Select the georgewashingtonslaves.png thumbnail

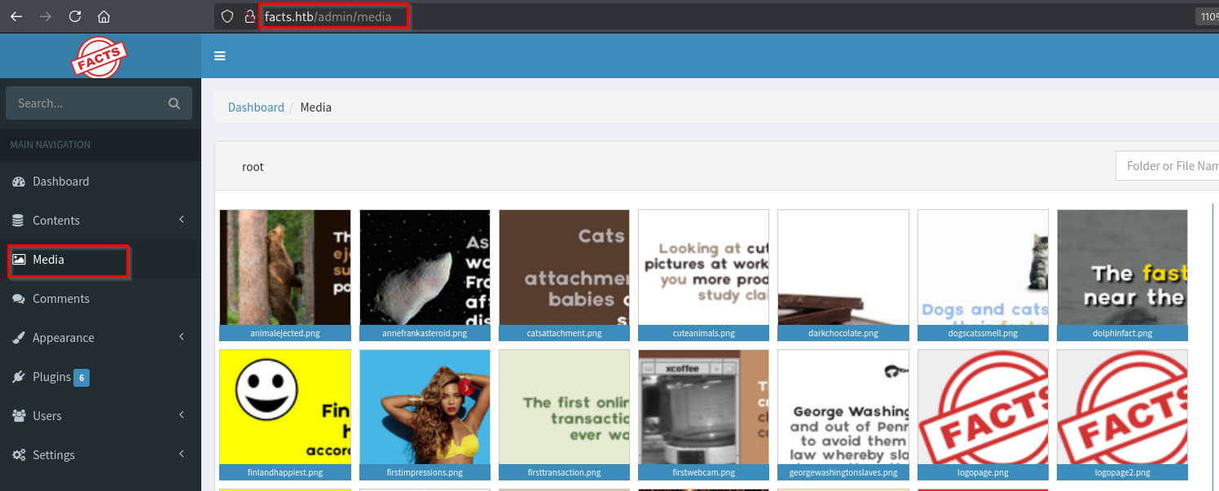pyautogui.click(x=843, y=414)
